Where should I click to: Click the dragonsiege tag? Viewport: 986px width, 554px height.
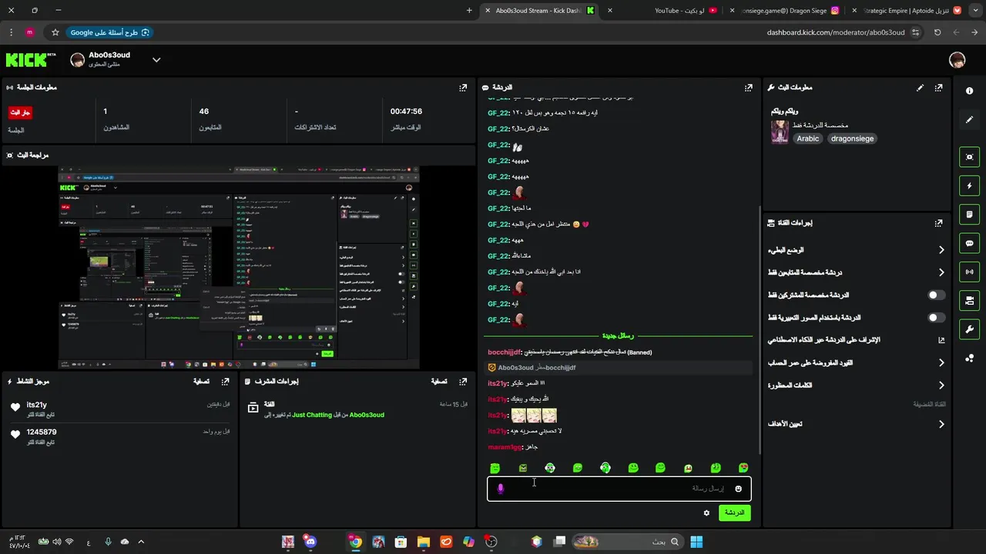(852, 138)
